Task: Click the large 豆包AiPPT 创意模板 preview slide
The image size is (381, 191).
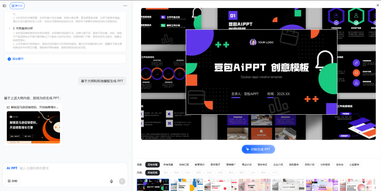Action: tap(261, 72)
